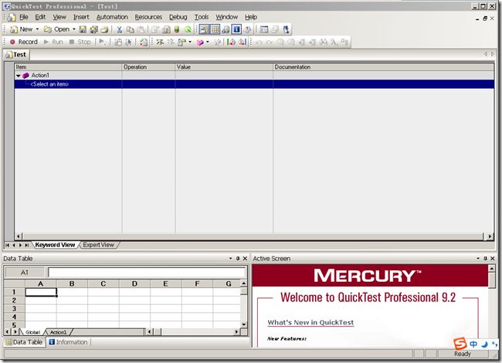Click the Copy icon in toolbar
Screen dimensions: 502x363
130,29
